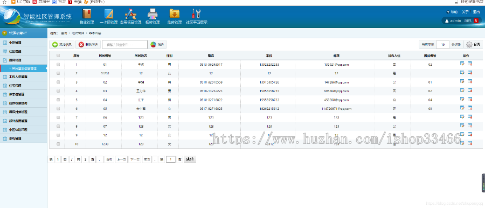Go to next page 下一页
Image resolution: width=485 pixels, height=208 pixels.
coord(135,160)
